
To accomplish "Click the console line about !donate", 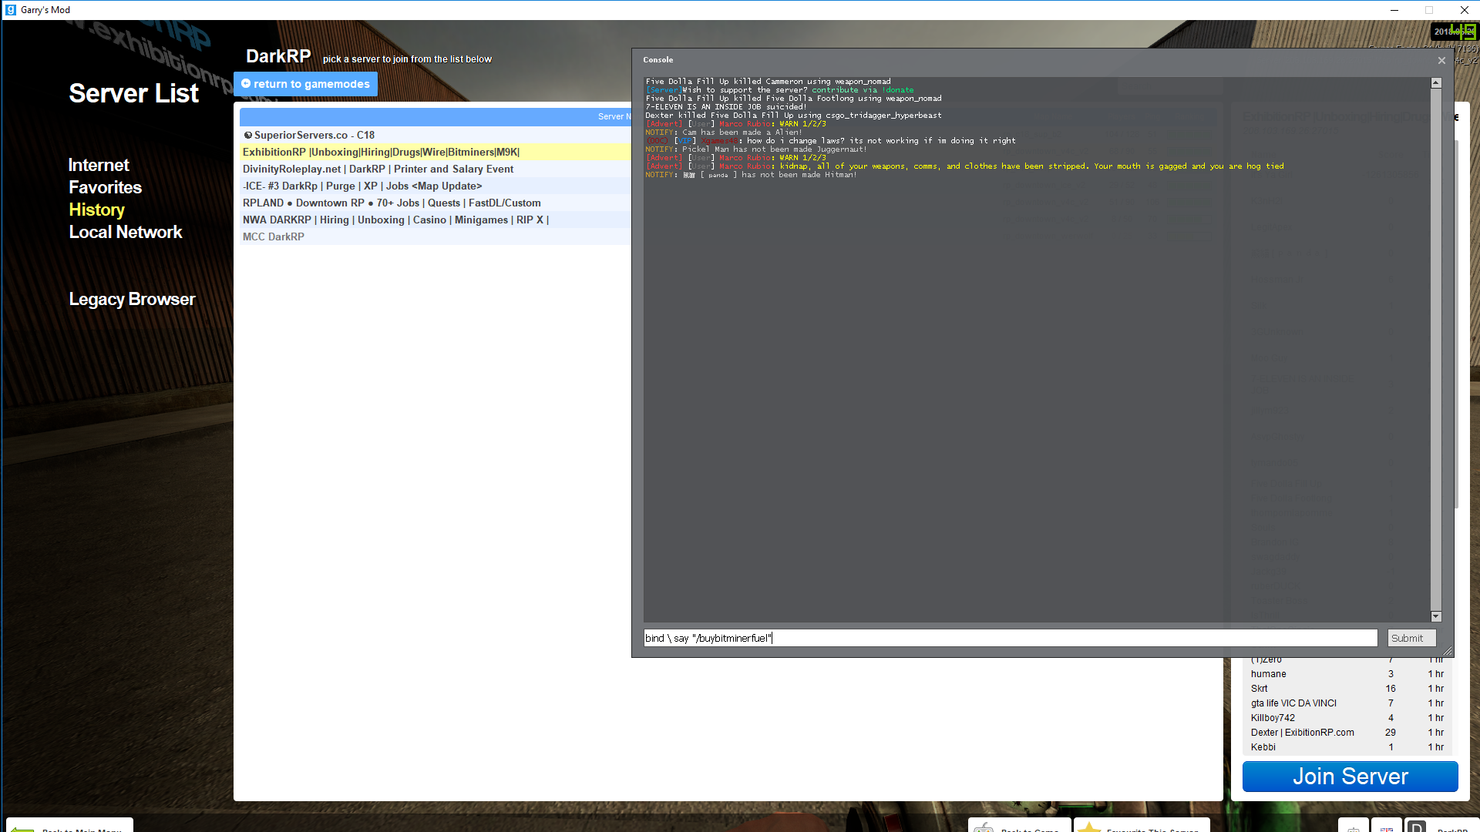I will pyautogui.click(x=779, y=90).
